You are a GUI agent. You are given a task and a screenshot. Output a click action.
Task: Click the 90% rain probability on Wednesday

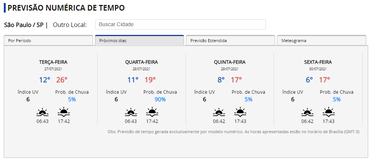click(160, 99)
